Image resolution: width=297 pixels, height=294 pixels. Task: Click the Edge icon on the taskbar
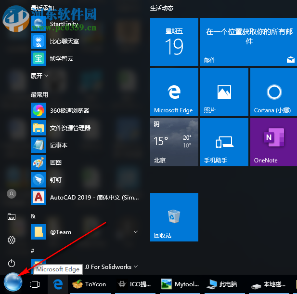(58, 284)
